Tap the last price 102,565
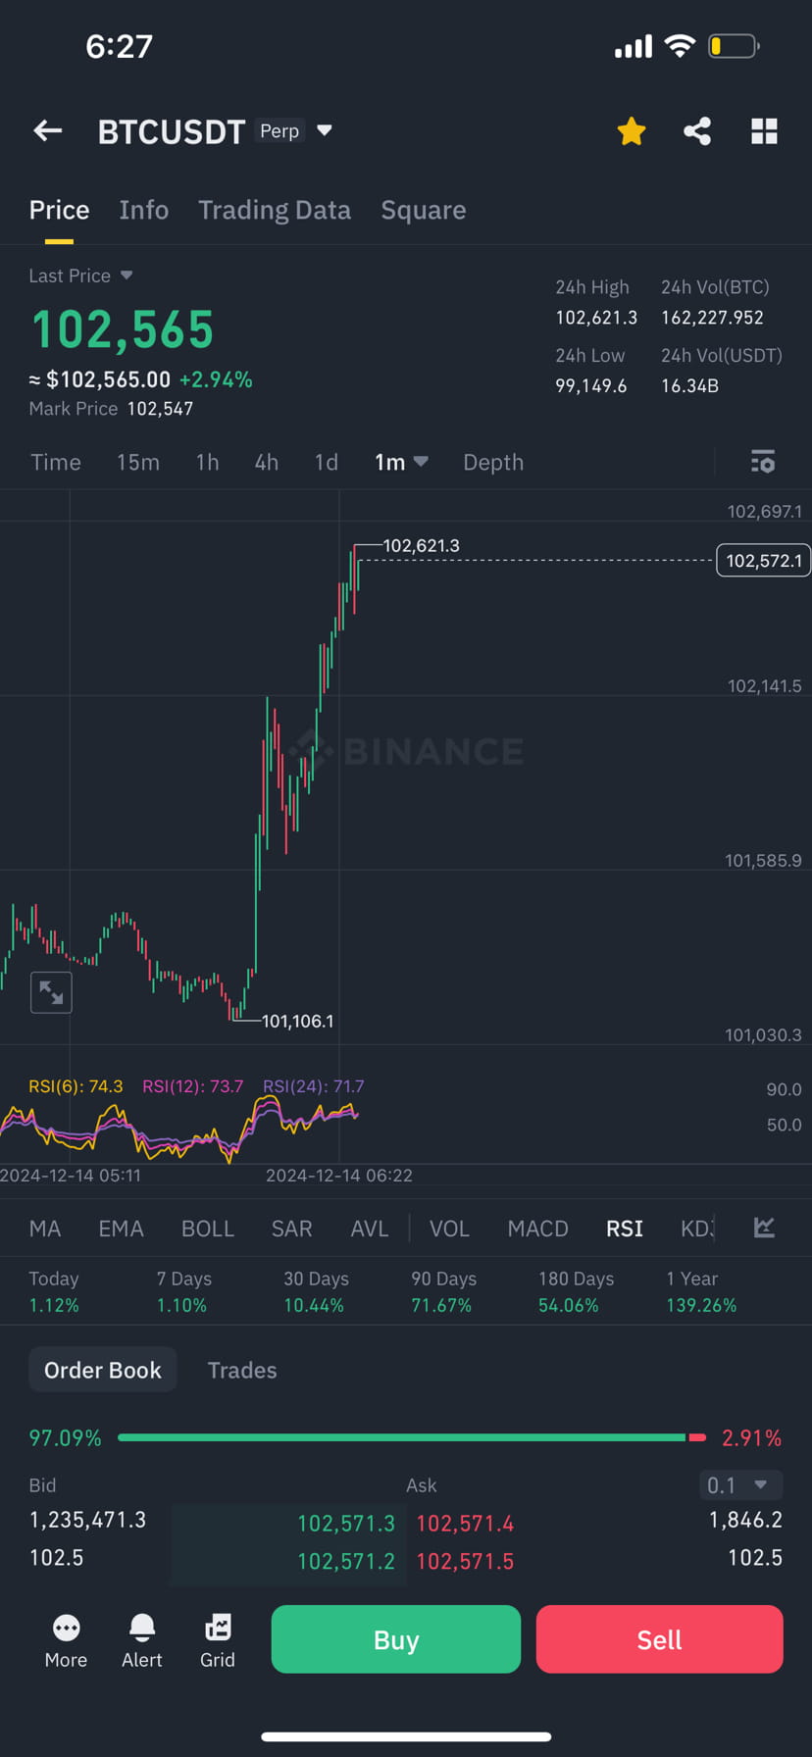This screenshot has height=1757, width=812. 123,328
